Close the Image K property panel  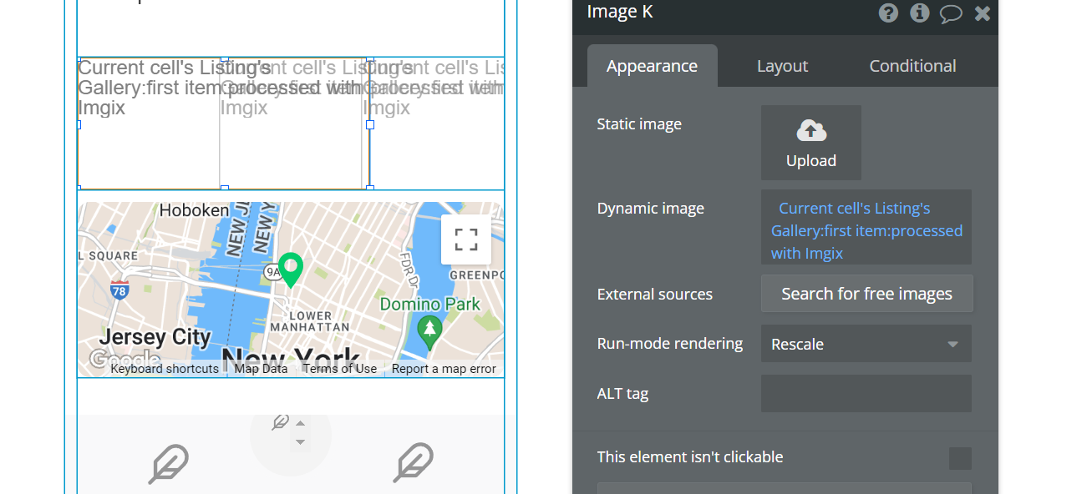click(x=983, y=13)
